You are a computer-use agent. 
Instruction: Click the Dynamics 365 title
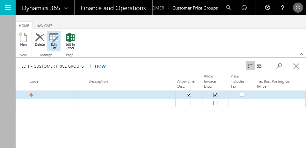41,8
